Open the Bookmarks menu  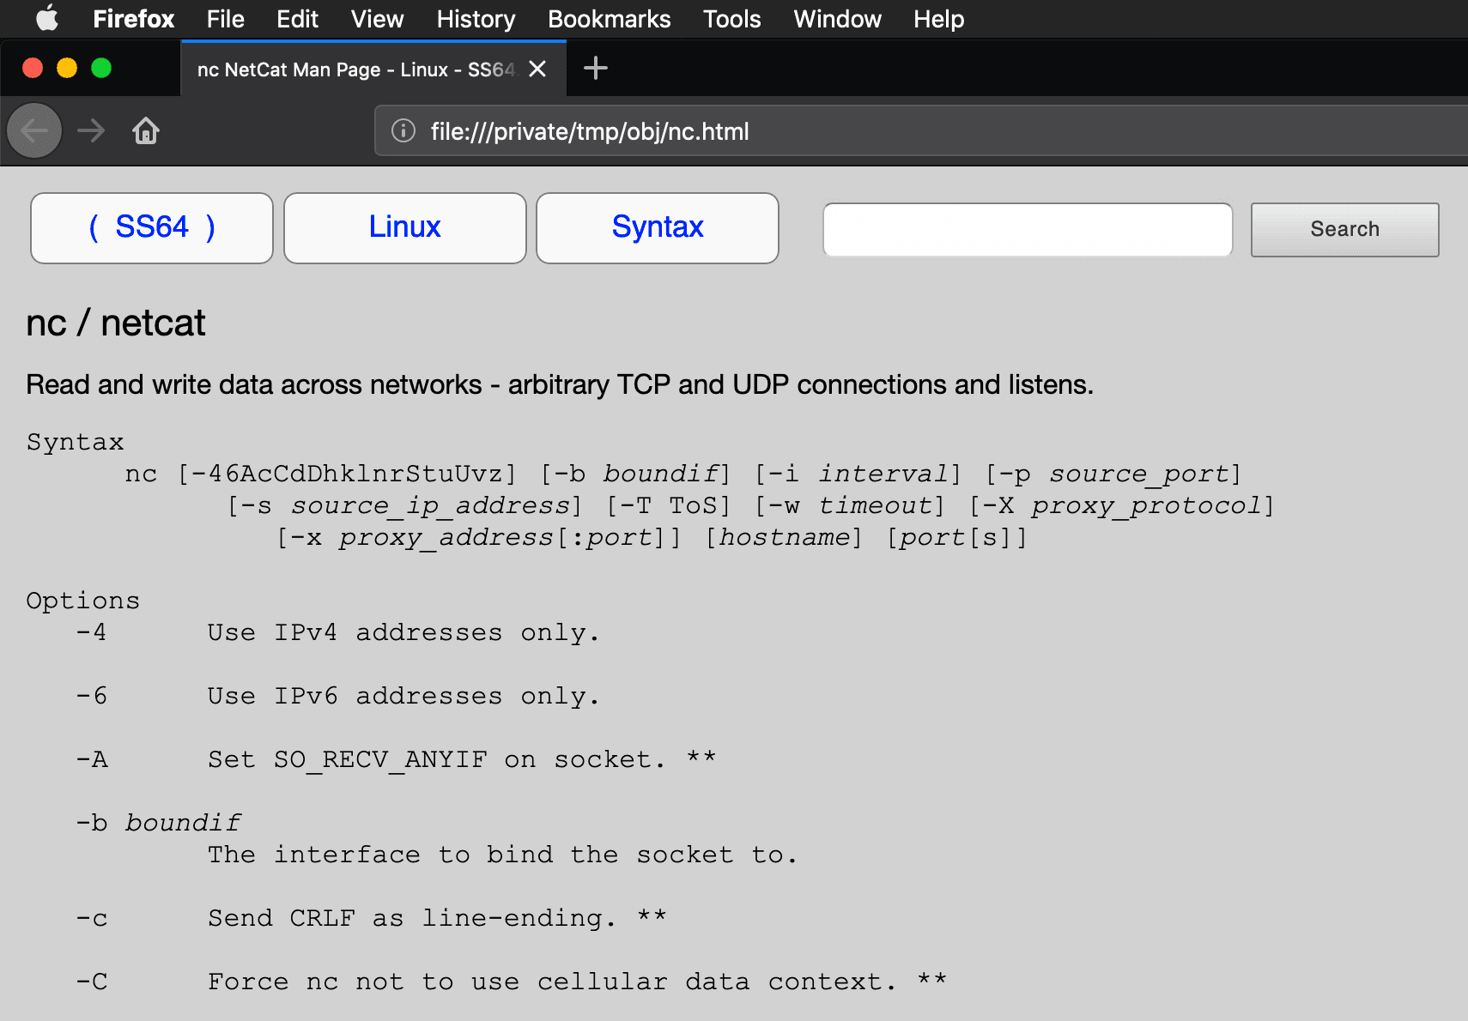[609, 19]
